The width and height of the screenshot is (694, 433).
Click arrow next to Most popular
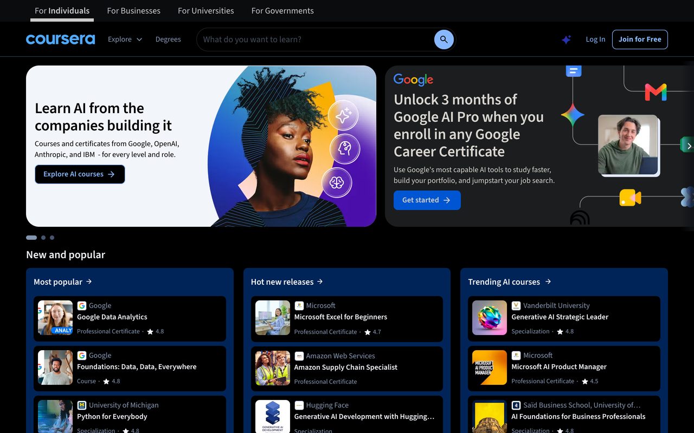click(x=89, y=281)
